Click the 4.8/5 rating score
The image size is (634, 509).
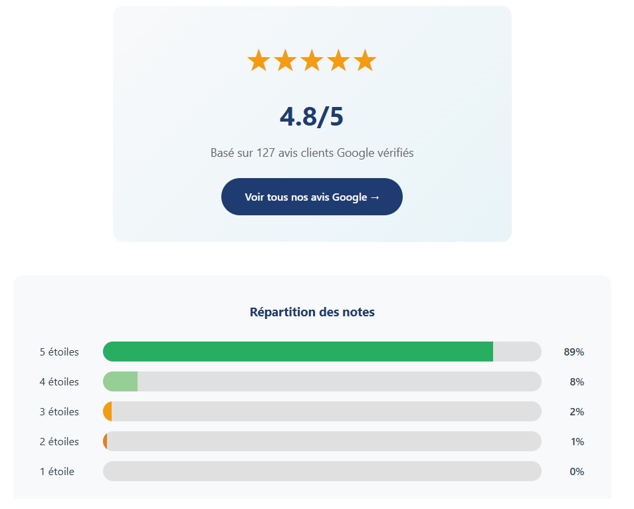pos(312,116)
